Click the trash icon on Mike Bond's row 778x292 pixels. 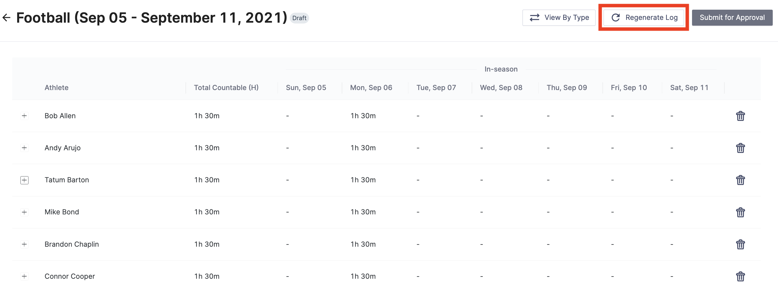(741, 212)
